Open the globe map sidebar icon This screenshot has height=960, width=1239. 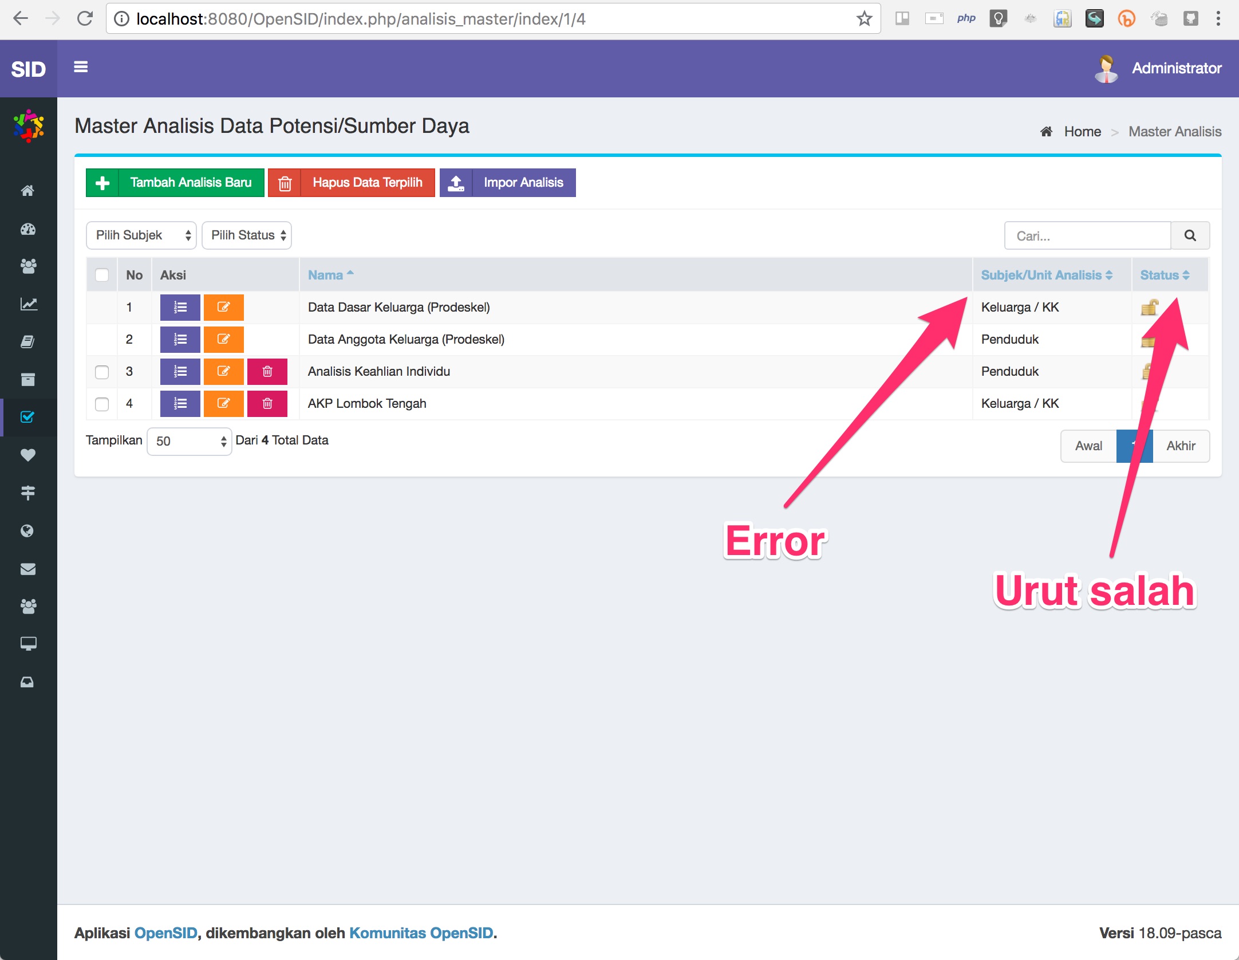[27, 531]
